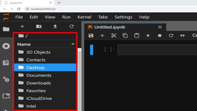Refresh the file list

click(71, 26)
